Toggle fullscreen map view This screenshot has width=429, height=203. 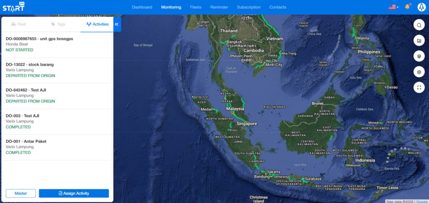coord(419,87)
